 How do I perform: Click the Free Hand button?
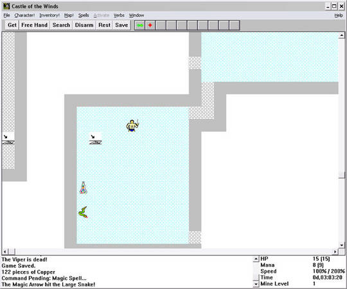coord(34,25)
